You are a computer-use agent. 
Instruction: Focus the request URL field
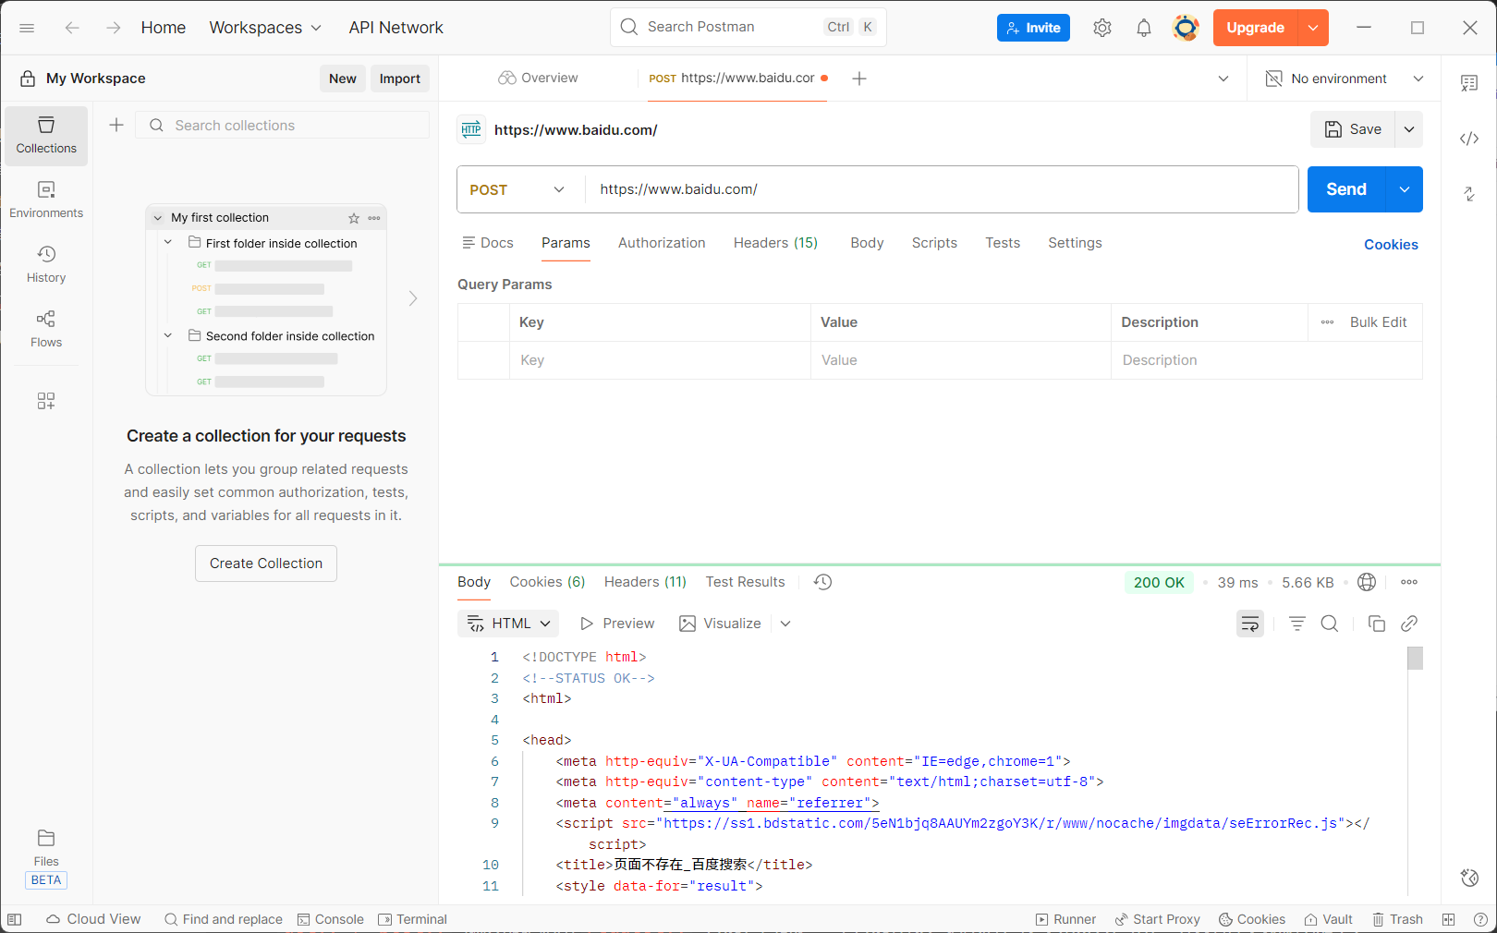click(x=941, y=189)
